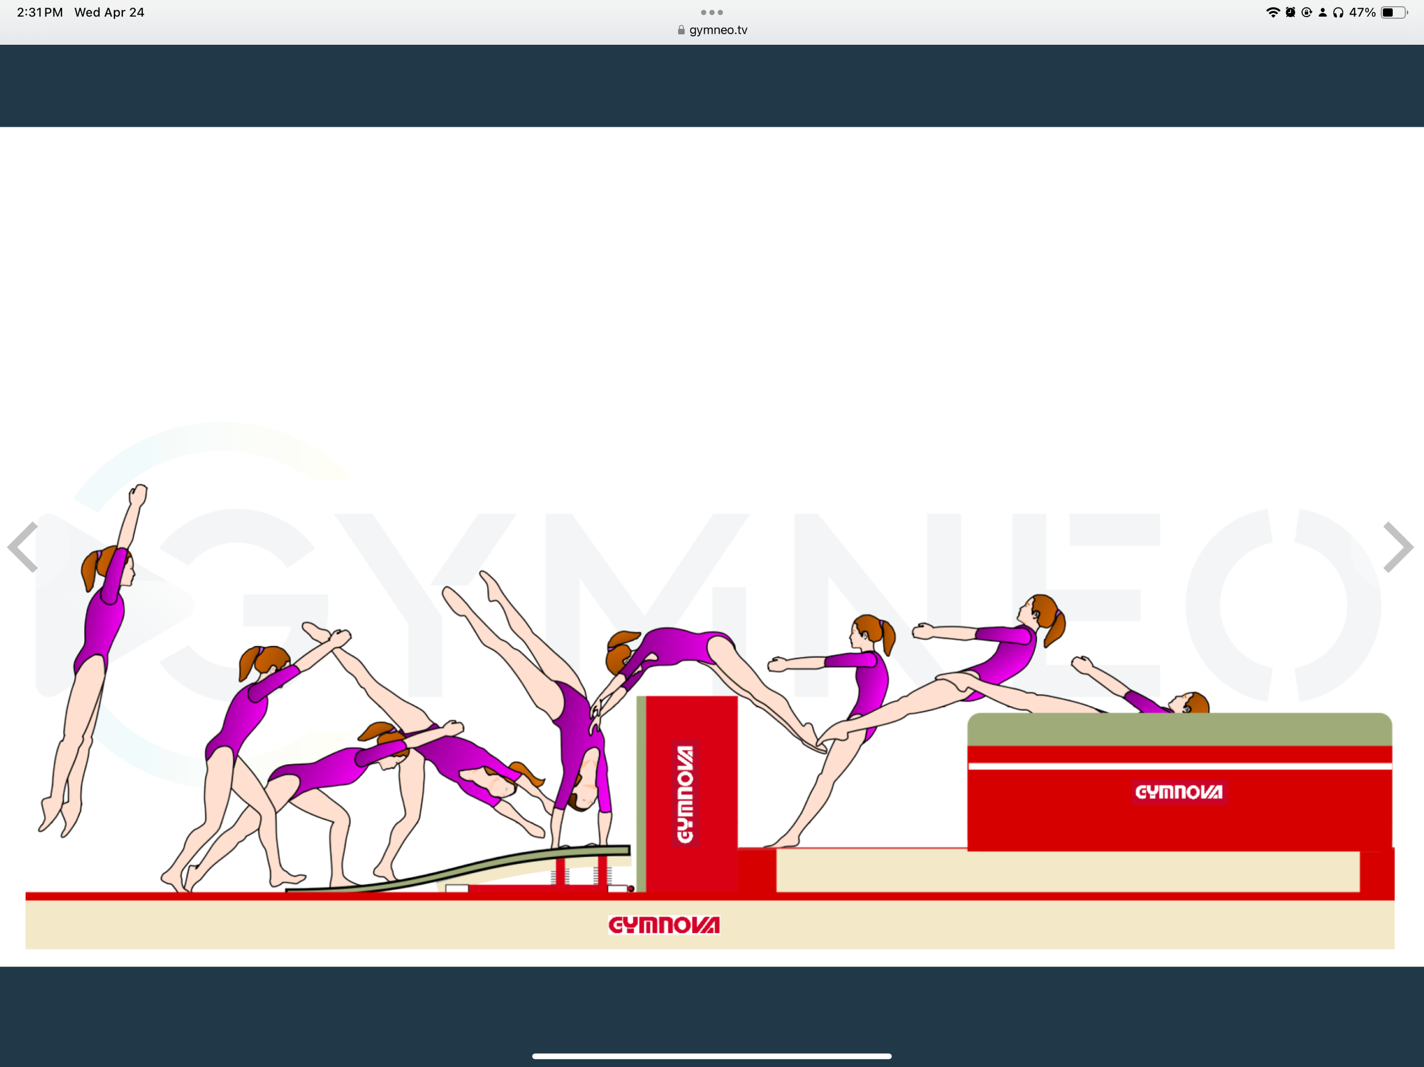Screen dimensions: 1424x1067
Task: Tap the gymneo.tv address bar
Action: tap(717, 30)
